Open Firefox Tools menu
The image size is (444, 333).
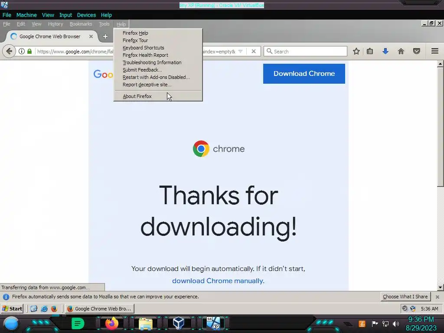coord(104,24)
